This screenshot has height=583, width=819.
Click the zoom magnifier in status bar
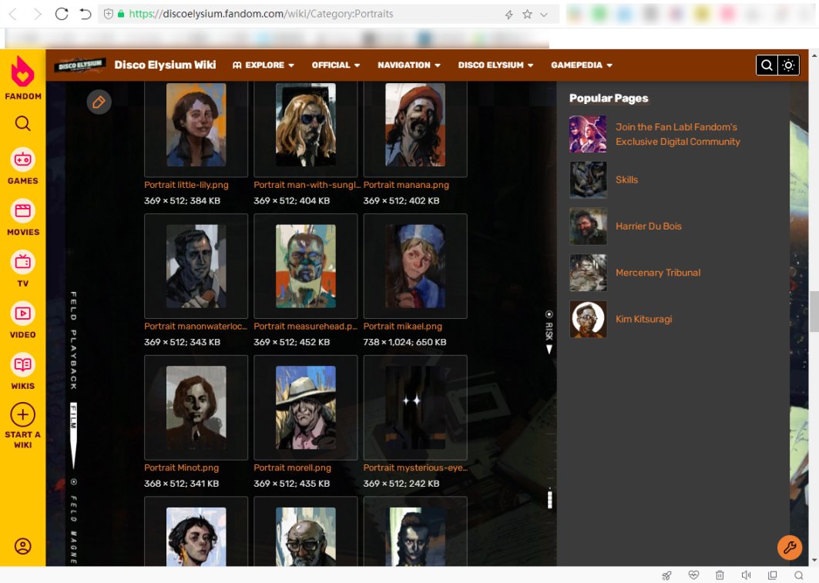(799, 575)
